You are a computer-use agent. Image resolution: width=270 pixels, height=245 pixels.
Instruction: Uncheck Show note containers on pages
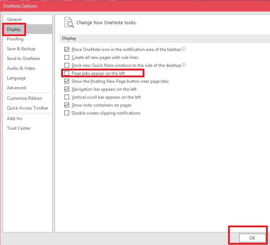[67, 105]
